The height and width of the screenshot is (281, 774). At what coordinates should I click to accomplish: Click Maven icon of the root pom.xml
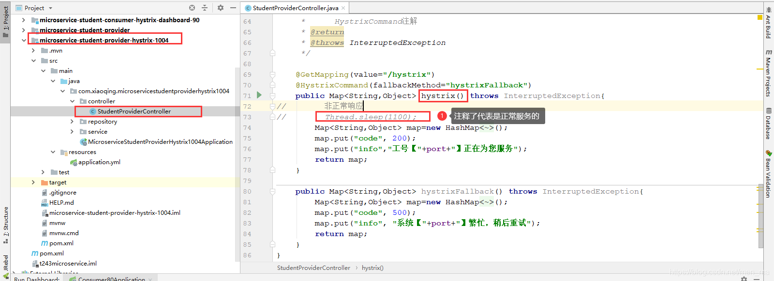(35, 253)
